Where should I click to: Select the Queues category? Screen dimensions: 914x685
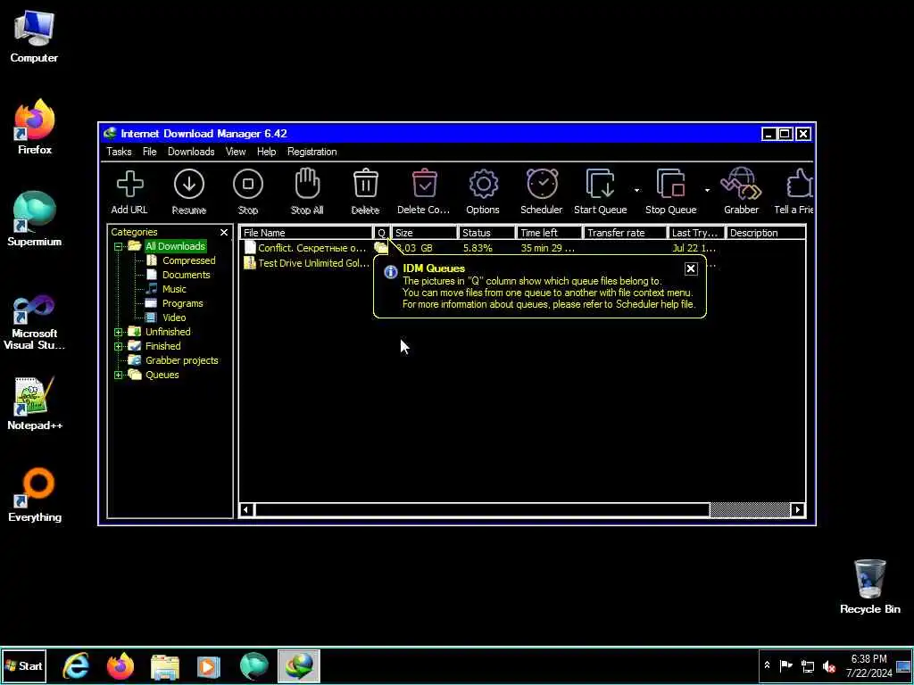[162, 375]
